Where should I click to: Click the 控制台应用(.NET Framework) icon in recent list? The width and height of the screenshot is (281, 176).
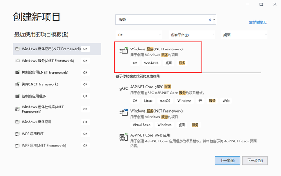click(18, 72)
